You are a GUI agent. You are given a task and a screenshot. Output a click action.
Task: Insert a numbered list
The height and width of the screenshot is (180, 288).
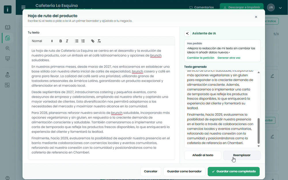tap(83, 41)
